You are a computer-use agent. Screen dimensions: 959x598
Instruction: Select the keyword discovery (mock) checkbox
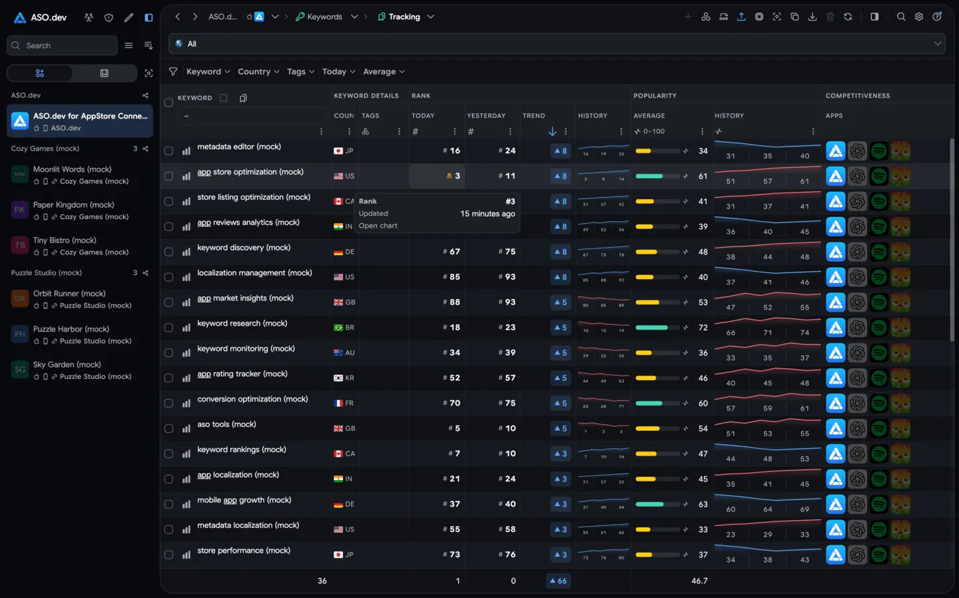click(168, 252)
